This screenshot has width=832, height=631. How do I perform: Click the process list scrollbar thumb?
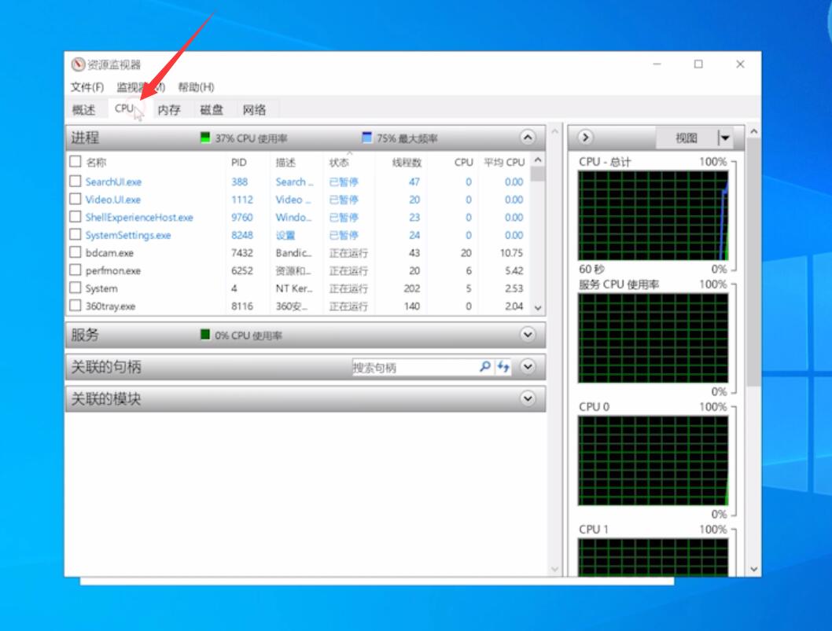coord(538,174)
